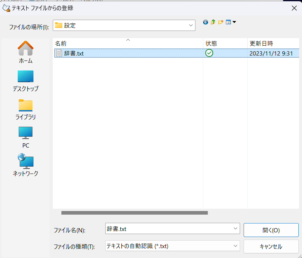
Task: Go back to the last folder visited
Action: [x=206, y=22]
